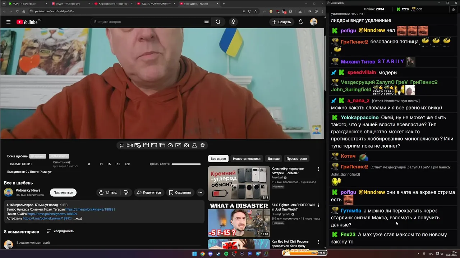Click the pop-out window icon in video toolbar
The height and width of the screenshot is (258, 460).
coord(162,145)
